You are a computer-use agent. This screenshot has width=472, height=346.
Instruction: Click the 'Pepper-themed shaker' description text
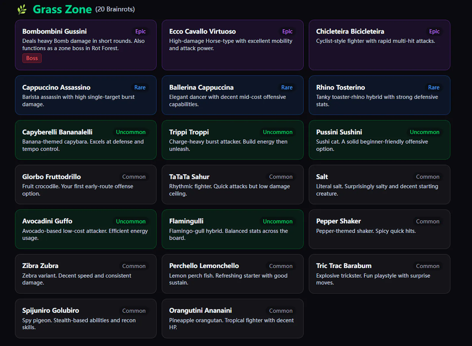366,231
